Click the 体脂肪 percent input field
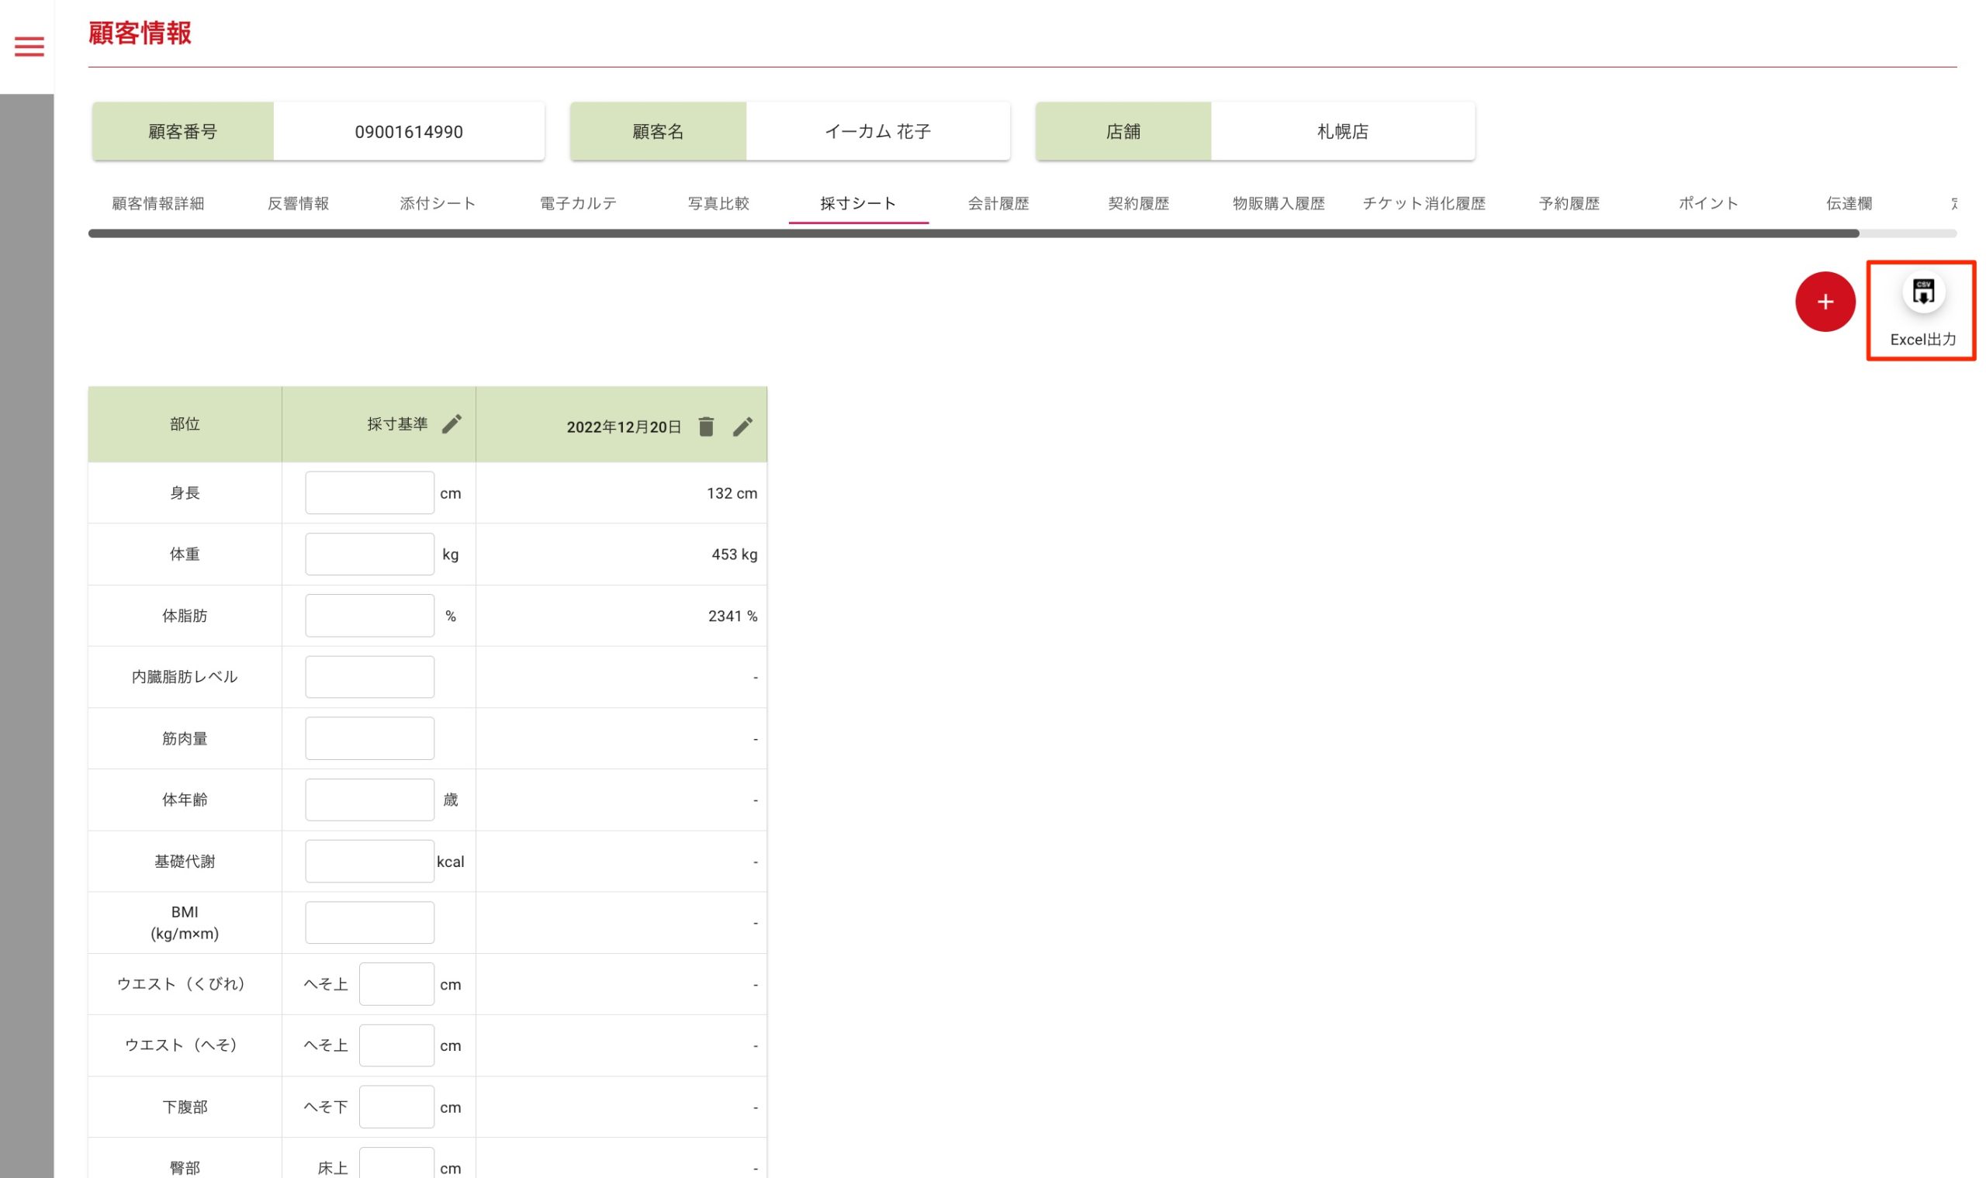 pos(369,615)
